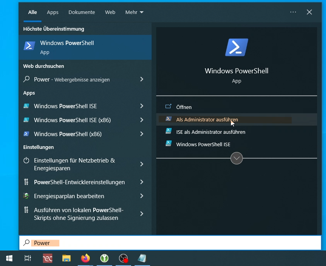The width and height of the screenshot is (326, 266).
Task: Click tools icon beside Ausführen von lokalen PowerShell-Skripts
Action: pyautogui.click(x=26, y=210)
